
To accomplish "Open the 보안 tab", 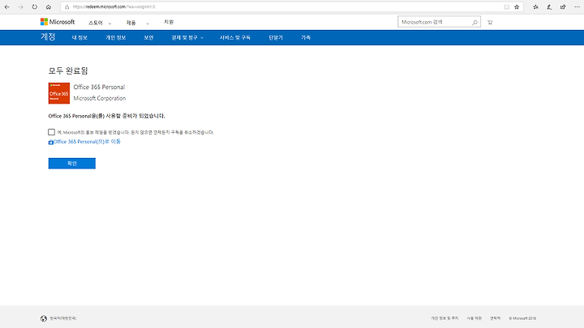I will (148, 37).
